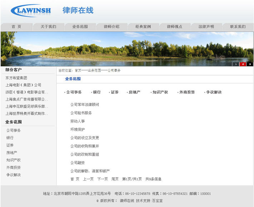Click 律师在线 site title
Viewport: 254px width, 207px height.
[x=78, y=10]
